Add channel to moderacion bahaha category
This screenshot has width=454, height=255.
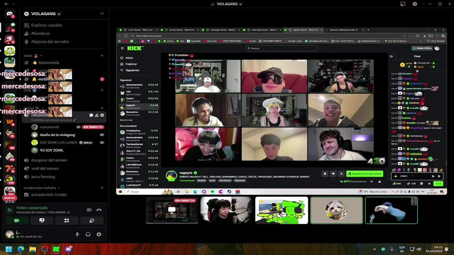pyautogui.click(x=102, y=188)
